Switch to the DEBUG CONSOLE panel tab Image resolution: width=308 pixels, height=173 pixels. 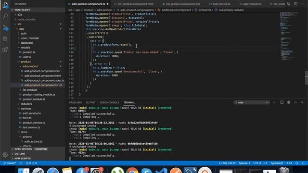coord(109,102)
